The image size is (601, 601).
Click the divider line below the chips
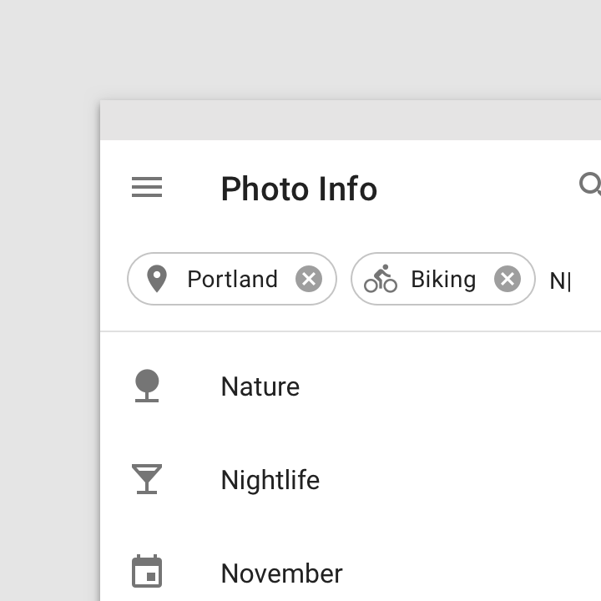351,331
